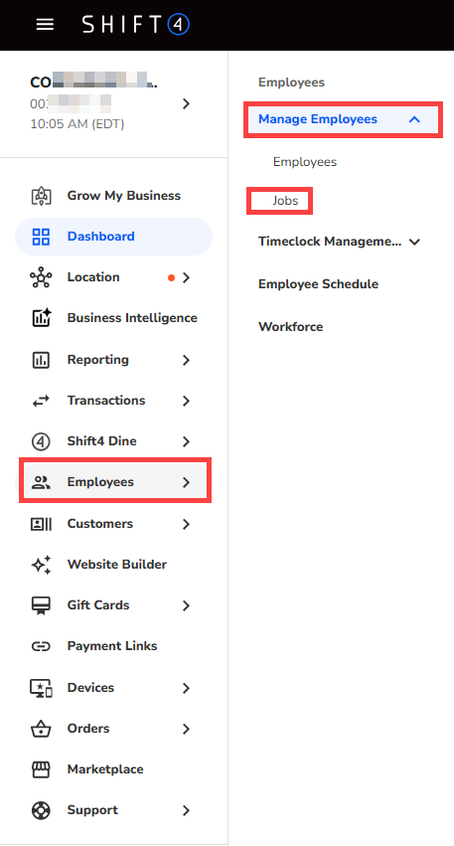Open the hamburger menu icon
The width and height of the screenshot is (454, 846).
tap(45, 24)
